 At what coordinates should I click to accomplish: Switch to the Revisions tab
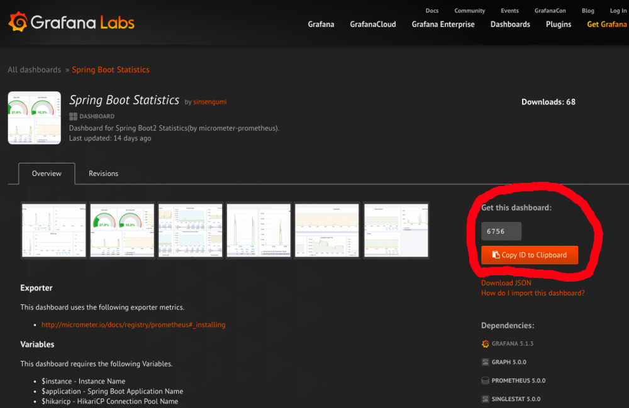click(x=103, y=174)
